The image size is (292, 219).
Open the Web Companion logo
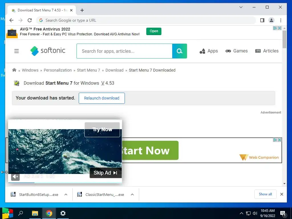pos(259,157)
